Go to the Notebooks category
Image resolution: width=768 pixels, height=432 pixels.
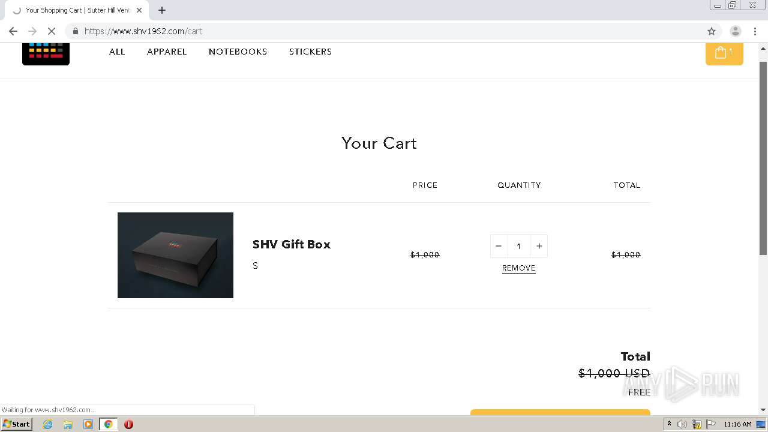click(238, 52)
